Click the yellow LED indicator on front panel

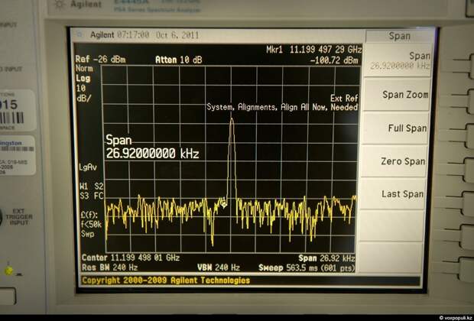[8, 271]
